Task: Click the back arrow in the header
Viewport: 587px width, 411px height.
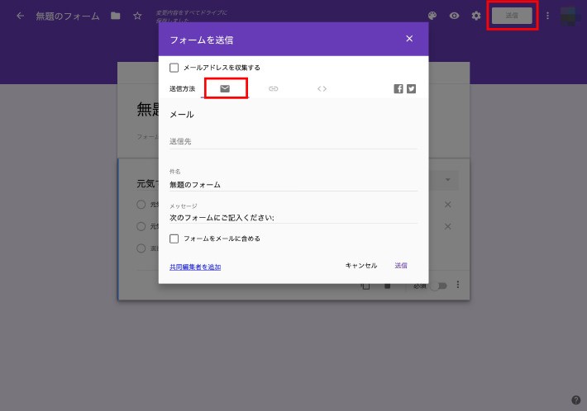Action: pyautogui.click(x=20, y=16)
